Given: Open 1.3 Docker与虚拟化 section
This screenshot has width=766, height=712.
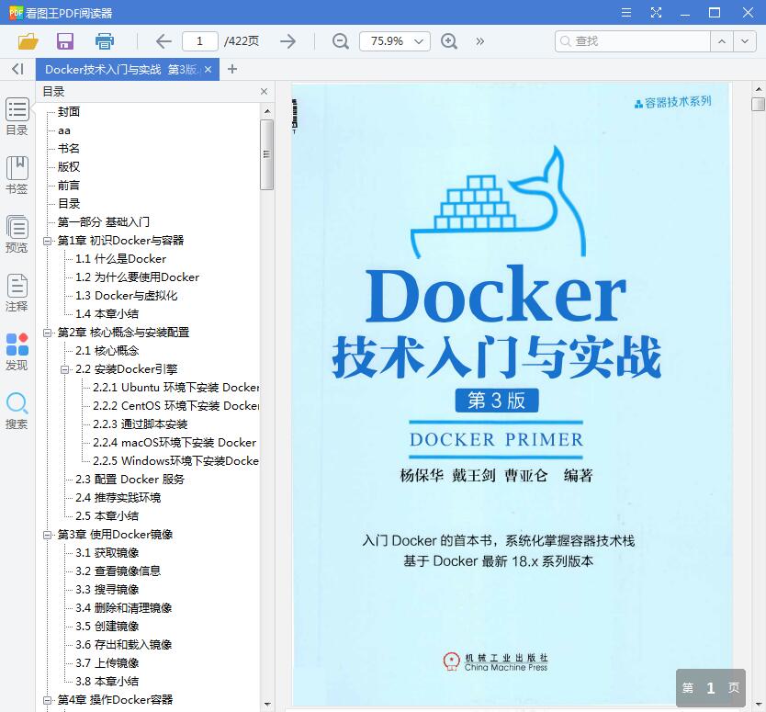Looking at the screenshot, I should click(127, 296).
